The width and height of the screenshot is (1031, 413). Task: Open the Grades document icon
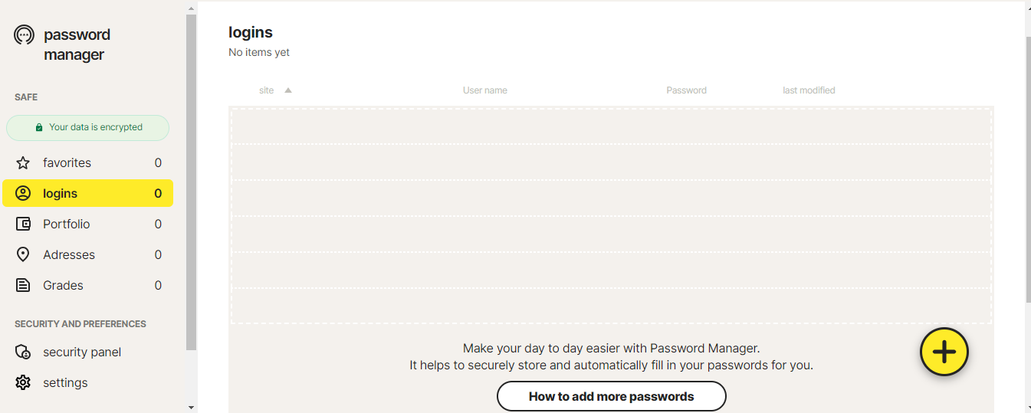(23, 286)
